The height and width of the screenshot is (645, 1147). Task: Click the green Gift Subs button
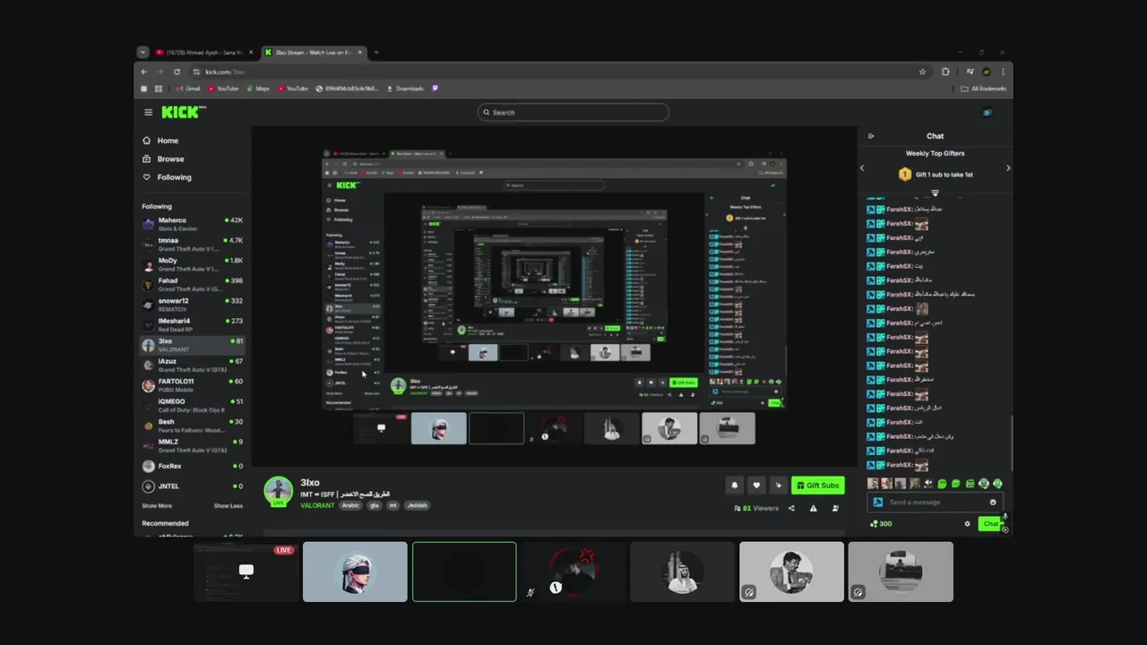[818, 486]
